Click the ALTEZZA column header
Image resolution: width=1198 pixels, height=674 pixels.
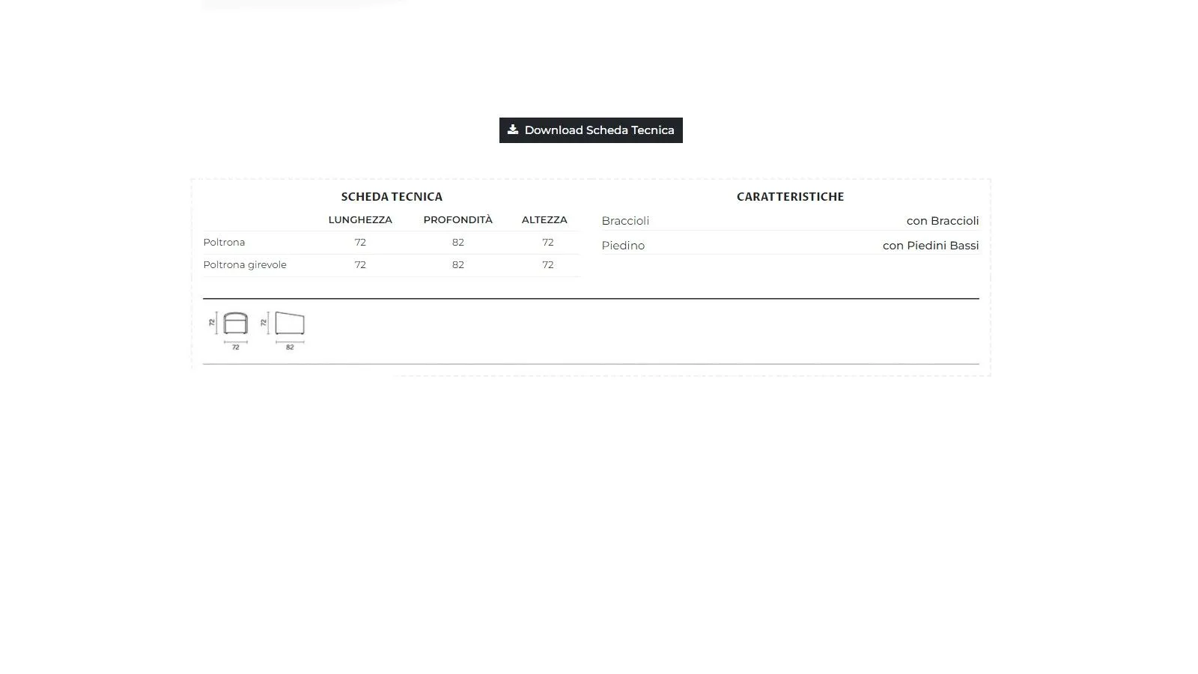pos(544,220)
